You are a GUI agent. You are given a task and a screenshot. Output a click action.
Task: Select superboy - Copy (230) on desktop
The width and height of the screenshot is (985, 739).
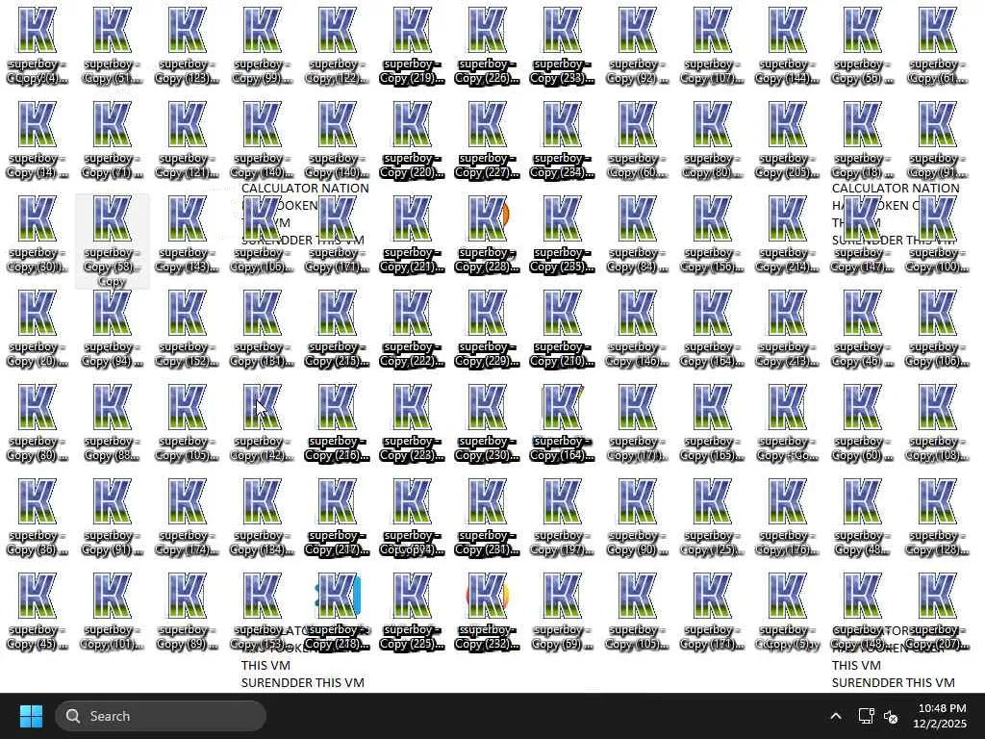click(487, 422)
